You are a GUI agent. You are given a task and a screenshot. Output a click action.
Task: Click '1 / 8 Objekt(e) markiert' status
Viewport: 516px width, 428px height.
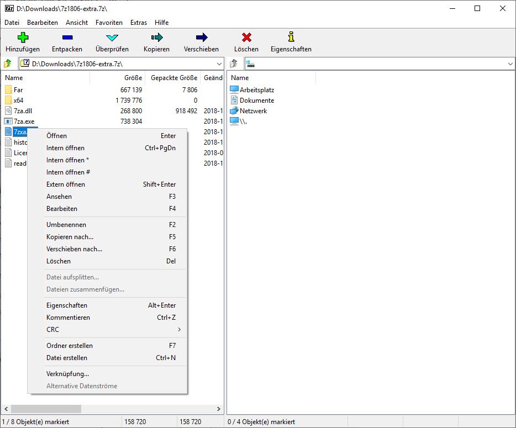pyautogui.click(x=35, y=421)
